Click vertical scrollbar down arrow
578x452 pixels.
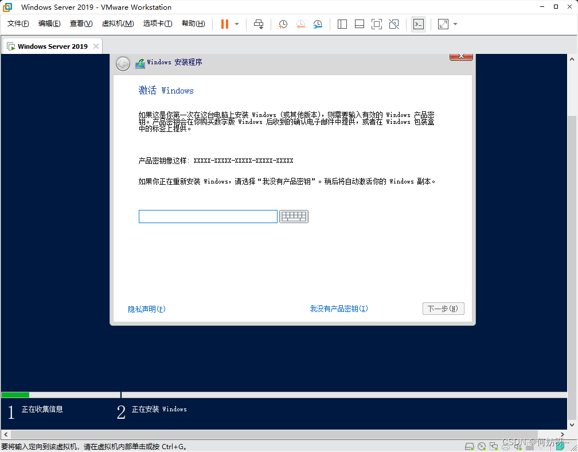point(572,424)
